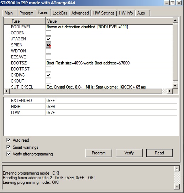Enable the BOOTRST fuse
This screenshot has height=193, width=184.
(48, 69)
